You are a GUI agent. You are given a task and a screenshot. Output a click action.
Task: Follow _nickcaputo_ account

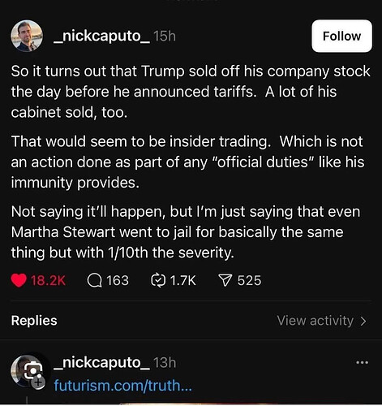(341, 36)
